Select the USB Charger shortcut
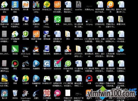This screenshot has width=138, height=101. tap(47, 22)
